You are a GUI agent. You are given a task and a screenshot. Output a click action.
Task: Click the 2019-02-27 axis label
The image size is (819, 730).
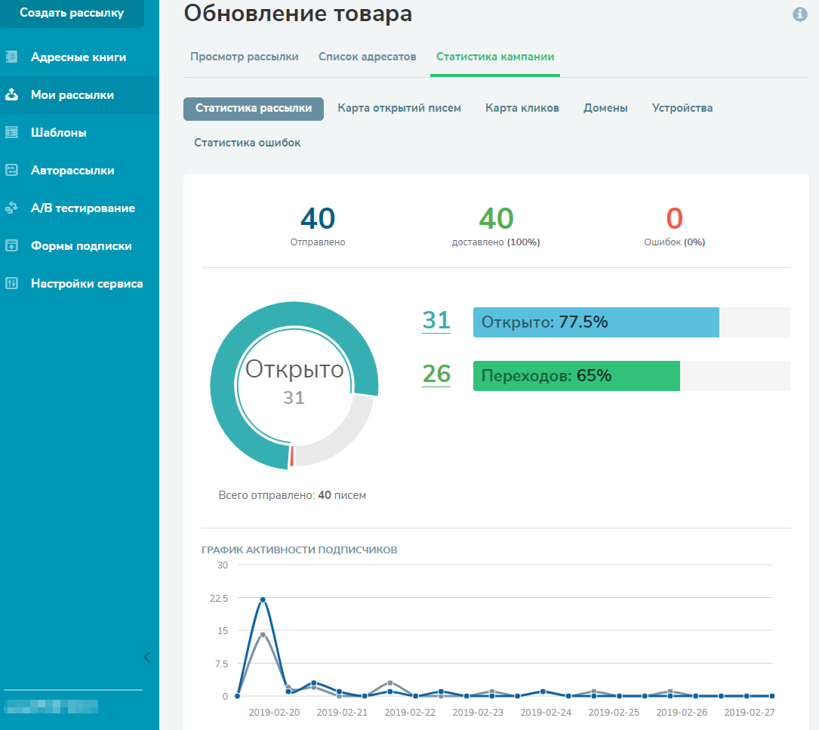pyautogui.click(x=750, y=712)
